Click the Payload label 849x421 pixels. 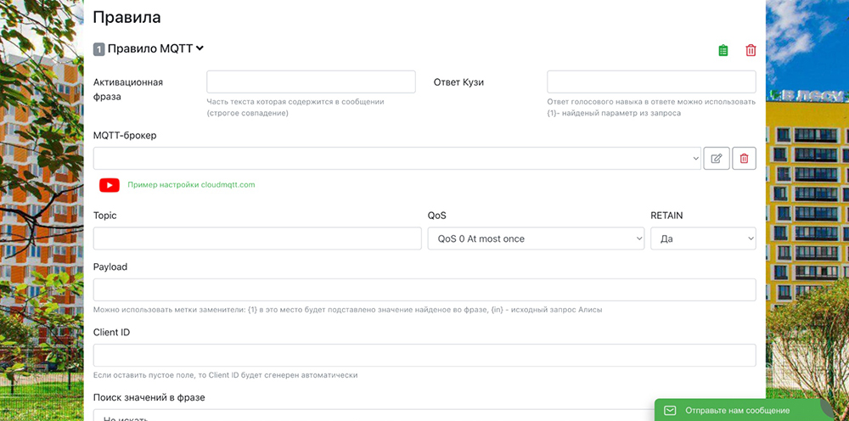(x=110, y=267)
